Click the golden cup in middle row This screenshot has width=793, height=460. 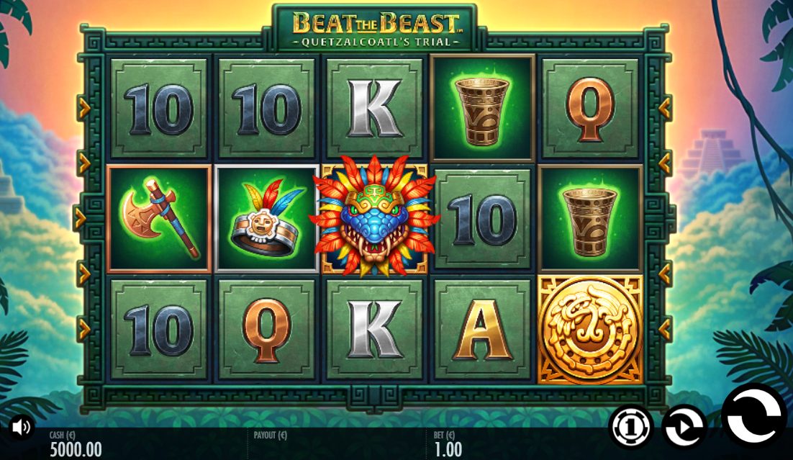pos(590,219)
